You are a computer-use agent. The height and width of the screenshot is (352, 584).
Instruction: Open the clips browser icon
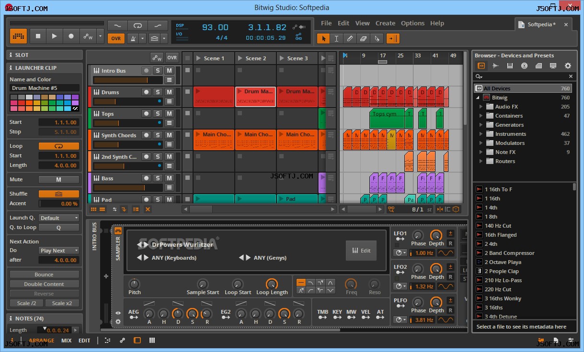click(538, 66)
